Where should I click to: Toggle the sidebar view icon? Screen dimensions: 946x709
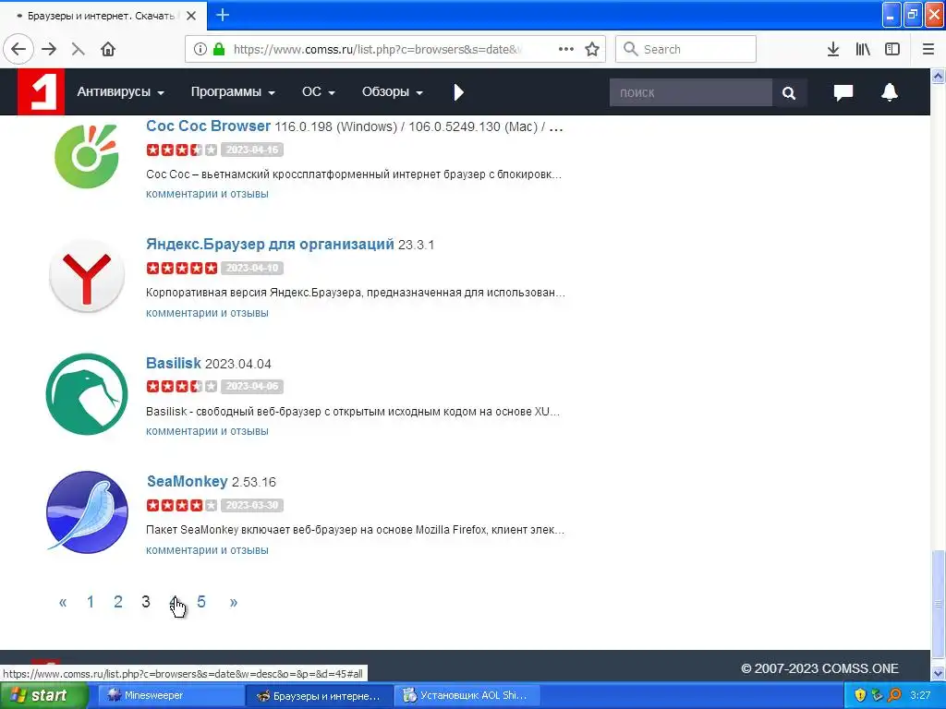(892, 49)
